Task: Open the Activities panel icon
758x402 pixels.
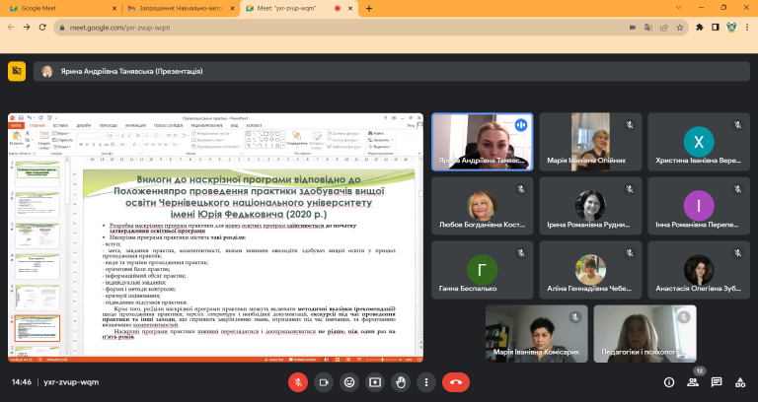Action: pos(740,382)
